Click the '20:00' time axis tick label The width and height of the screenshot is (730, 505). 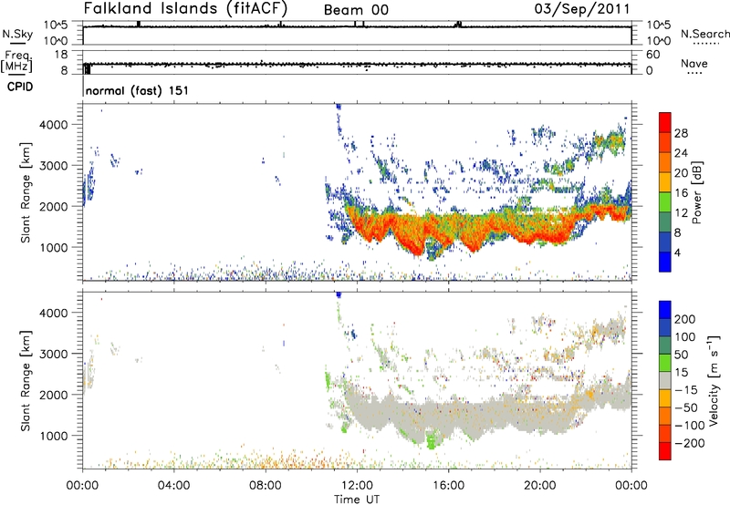pyautogui.click(x=540, y=486)
